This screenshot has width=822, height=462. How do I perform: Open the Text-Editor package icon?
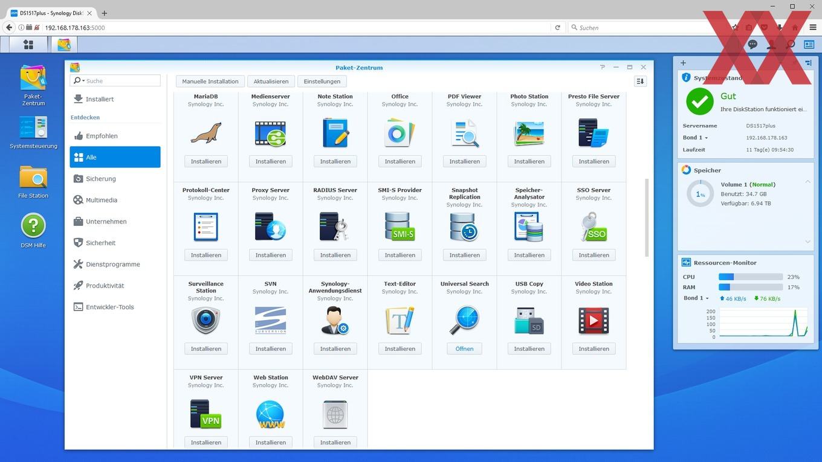400,320
